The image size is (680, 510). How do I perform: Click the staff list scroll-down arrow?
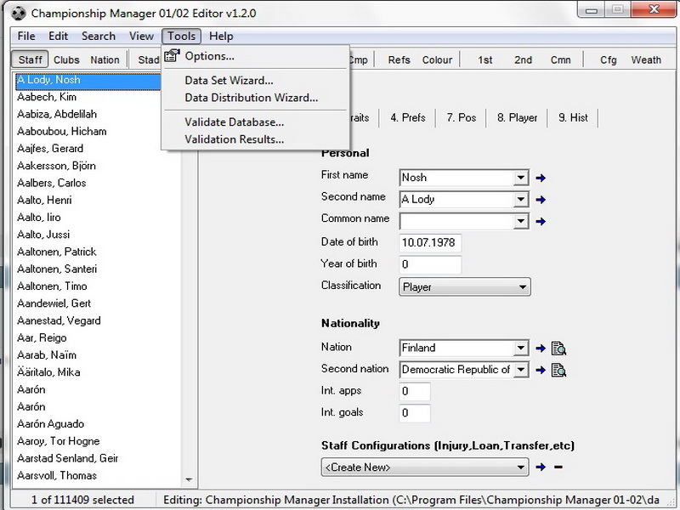[x=189, y=479]
